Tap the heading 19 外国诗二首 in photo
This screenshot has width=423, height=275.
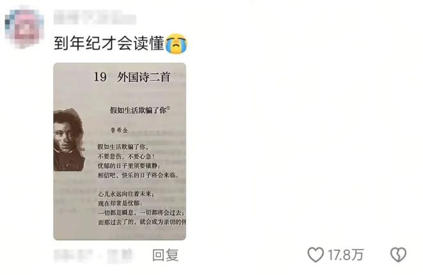pyautogui.click(x=132, y=77)
